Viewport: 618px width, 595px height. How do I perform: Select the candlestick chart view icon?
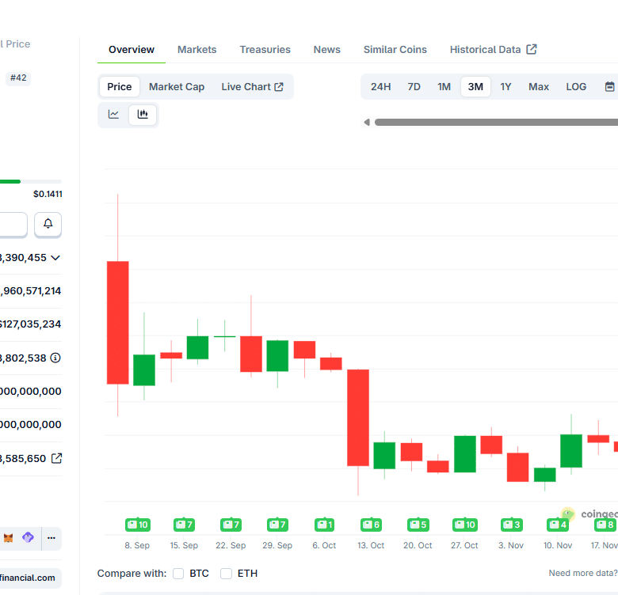(143, 114)
